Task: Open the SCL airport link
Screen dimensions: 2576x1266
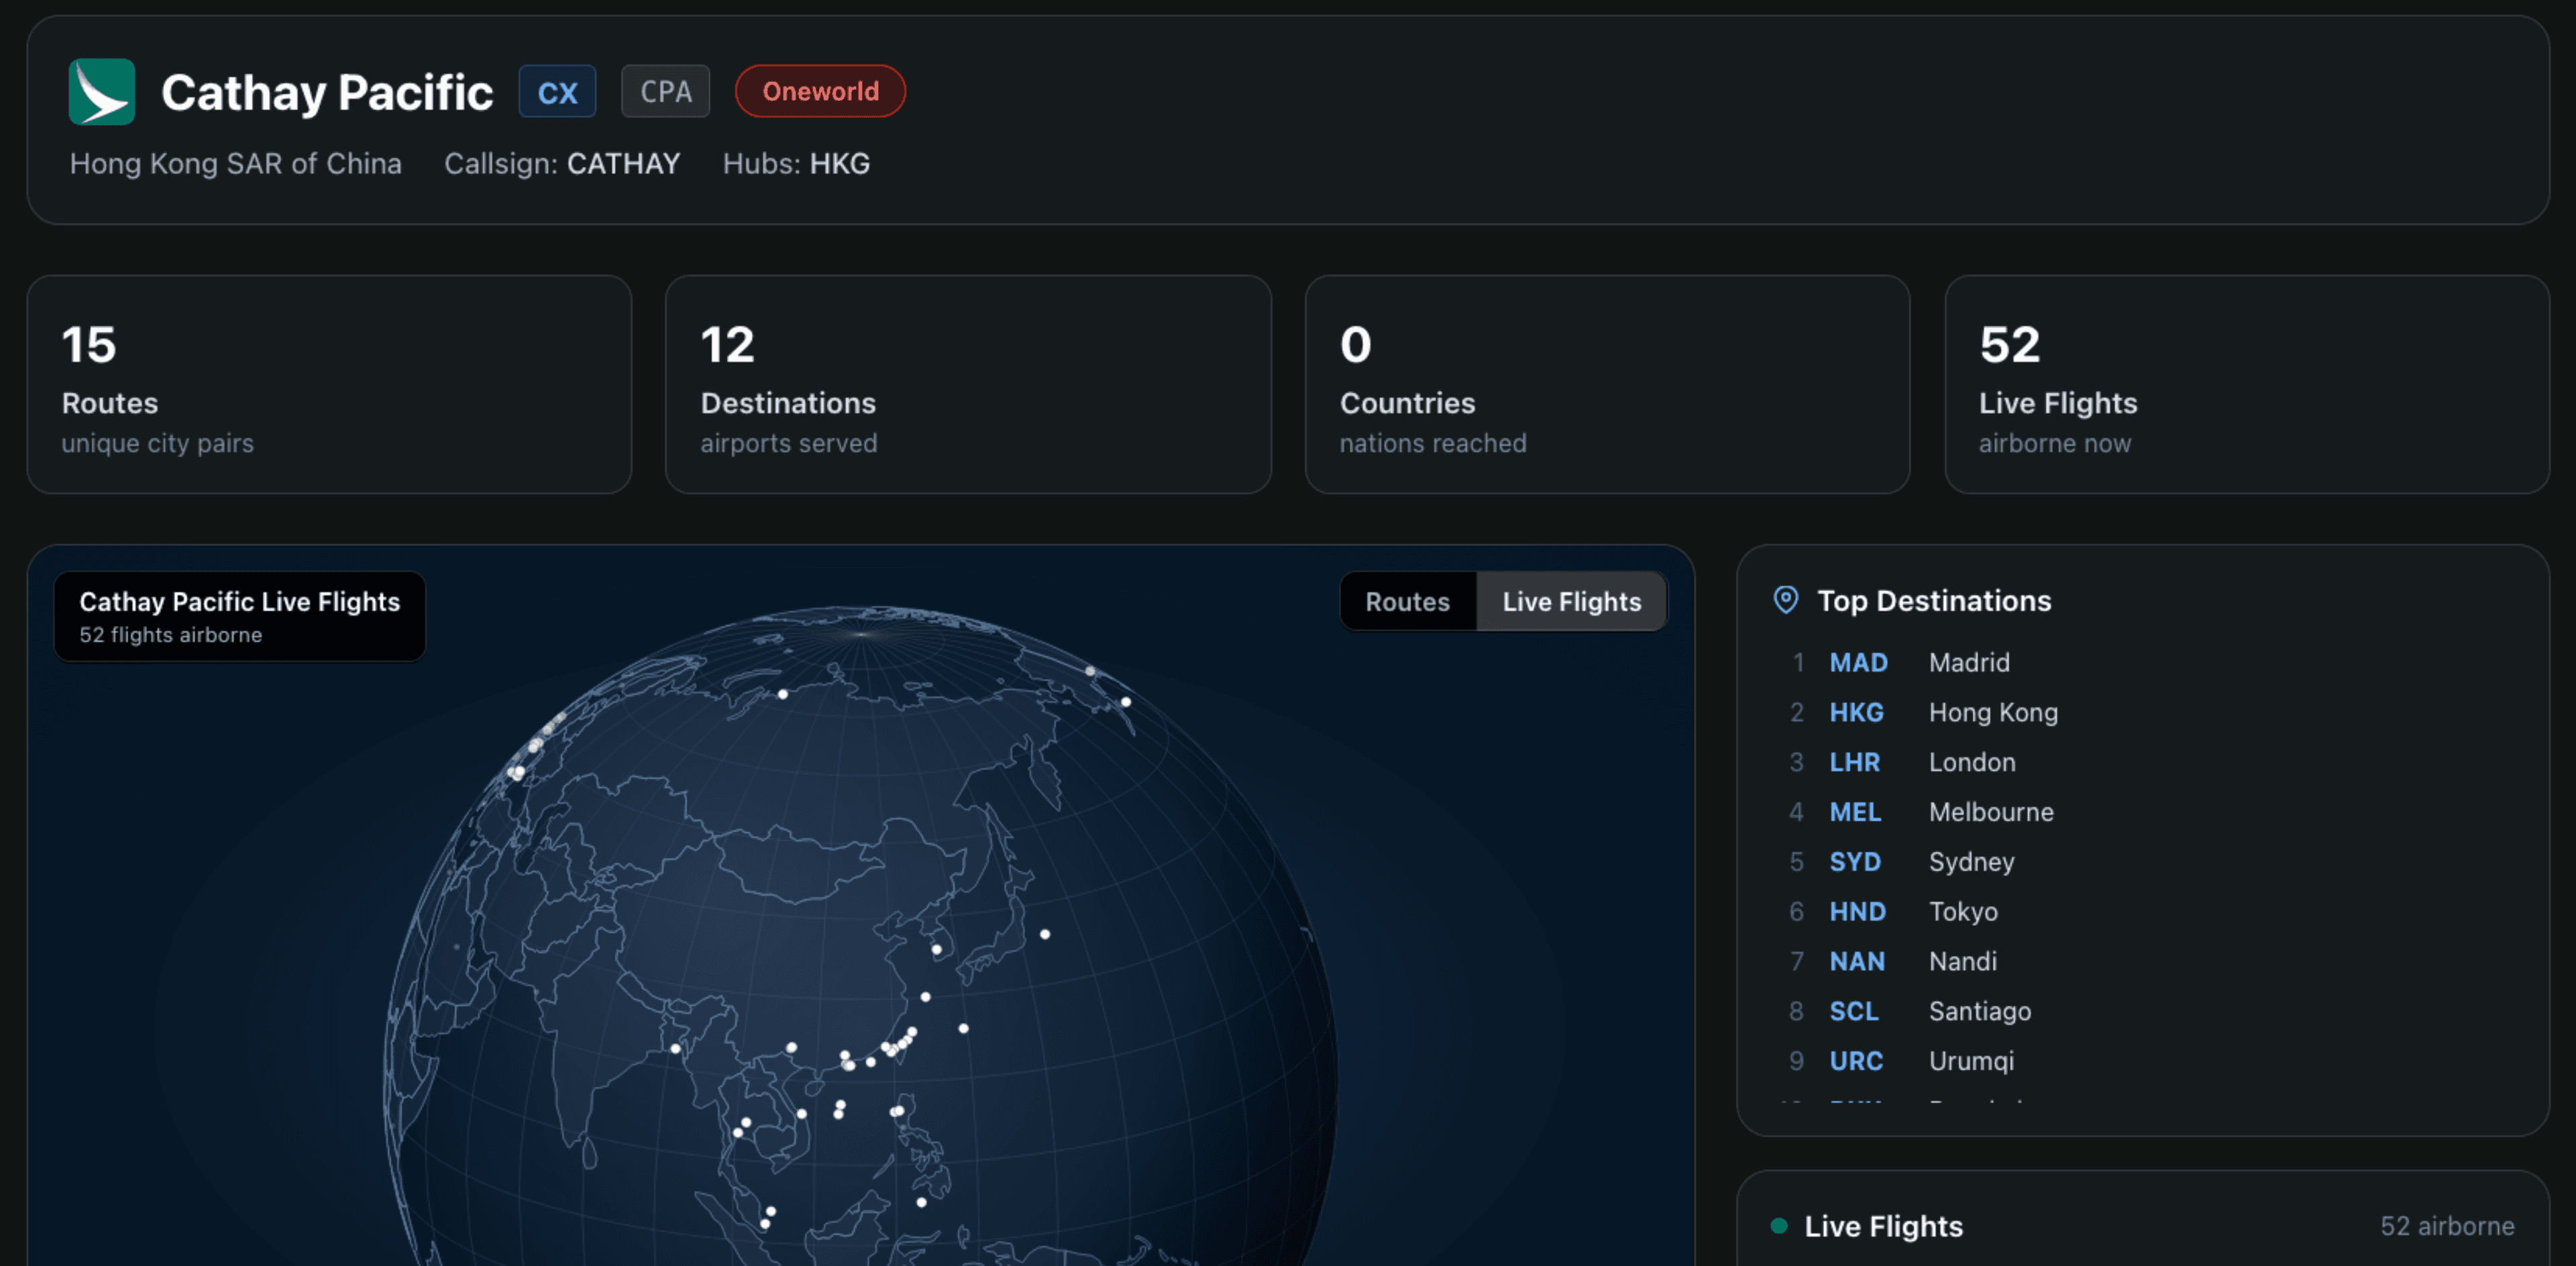Action: click(x=1853, y=1011)
